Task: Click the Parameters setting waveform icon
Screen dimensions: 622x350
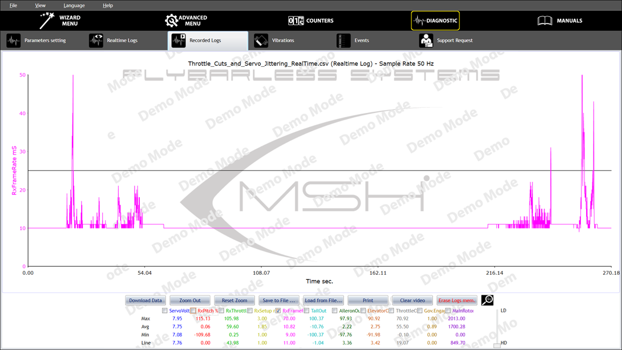Action: (14, 40)
